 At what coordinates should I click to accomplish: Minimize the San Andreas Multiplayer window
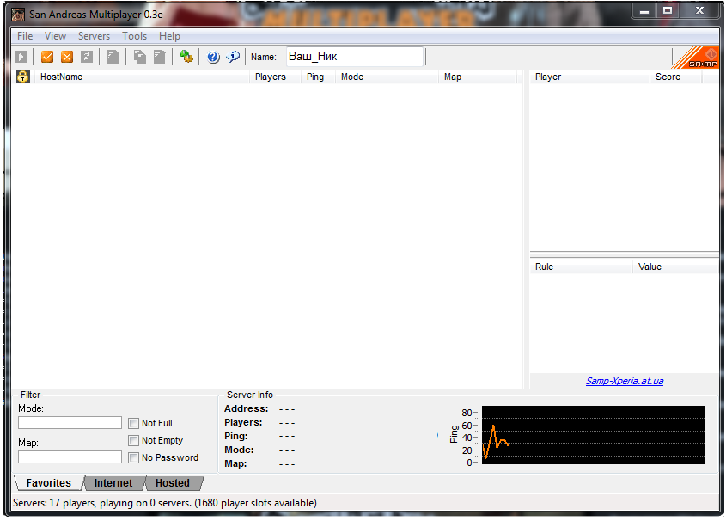tap(644, 11)
